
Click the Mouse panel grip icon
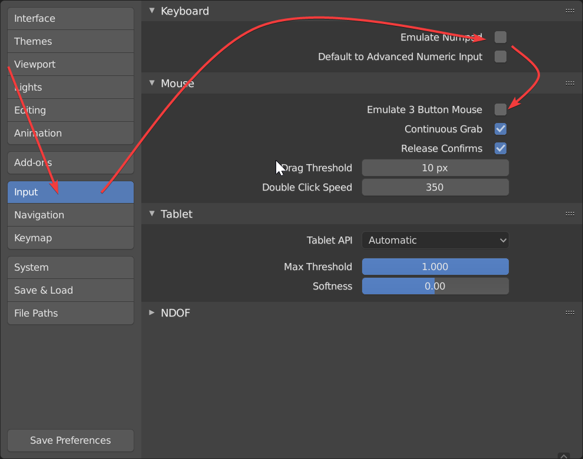pos(569,83)
